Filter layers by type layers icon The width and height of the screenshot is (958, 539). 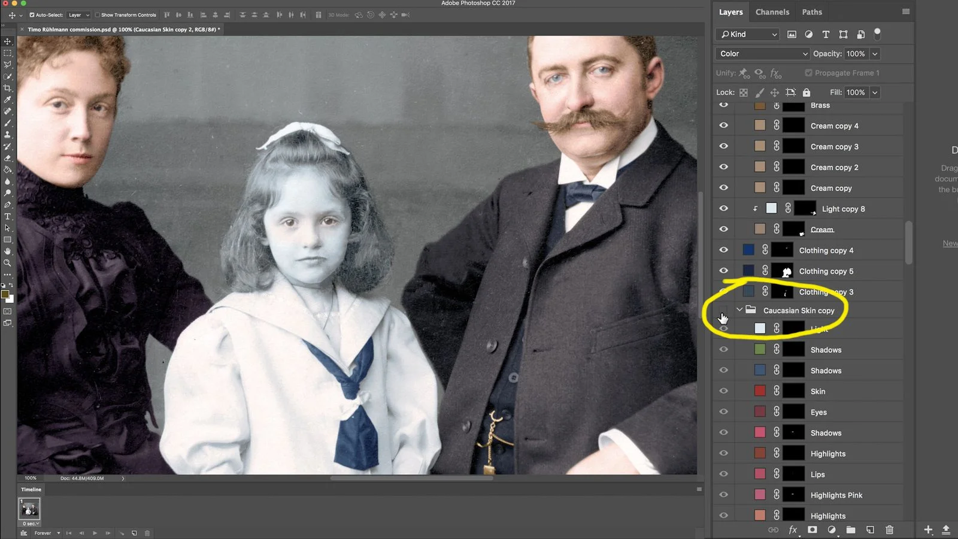[826, 35]
